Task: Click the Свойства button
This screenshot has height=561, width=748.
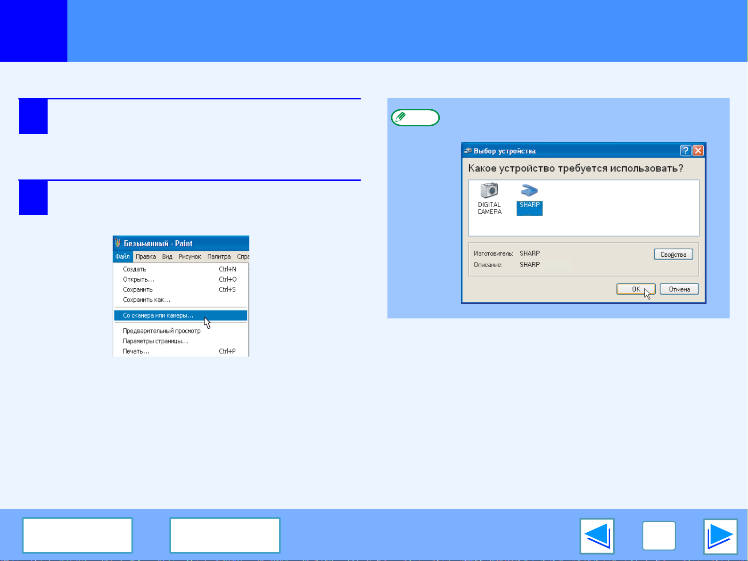Action: (x=673, y=254)
